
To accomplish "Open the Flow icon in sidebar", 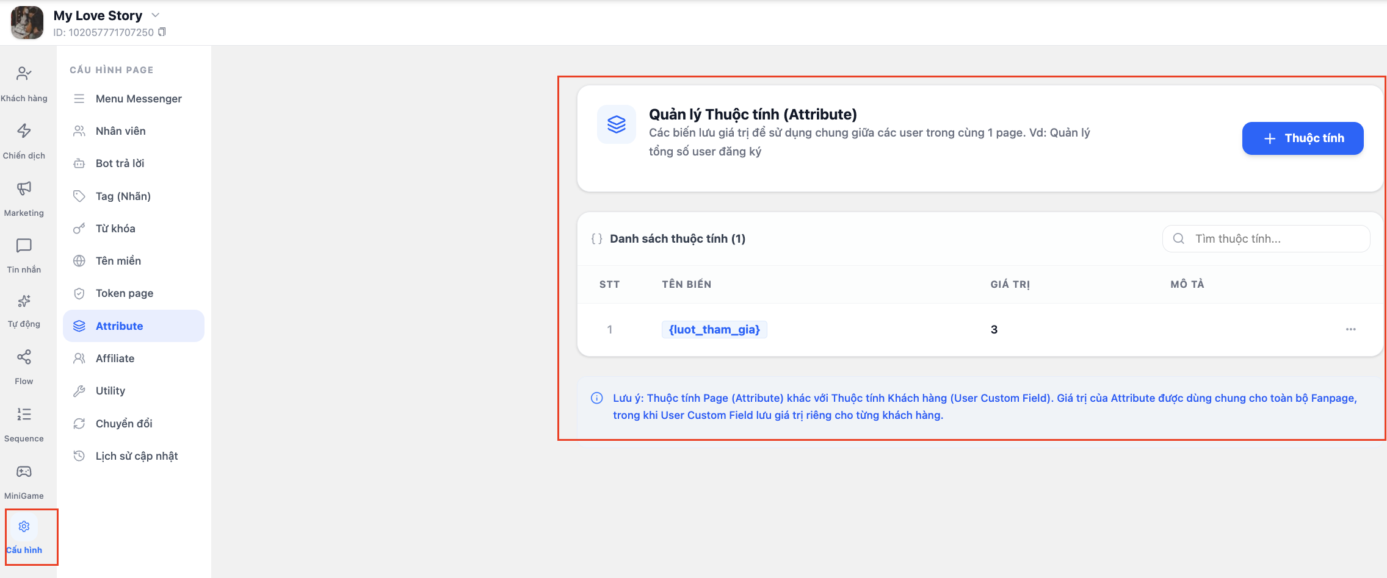I will 24,357.
